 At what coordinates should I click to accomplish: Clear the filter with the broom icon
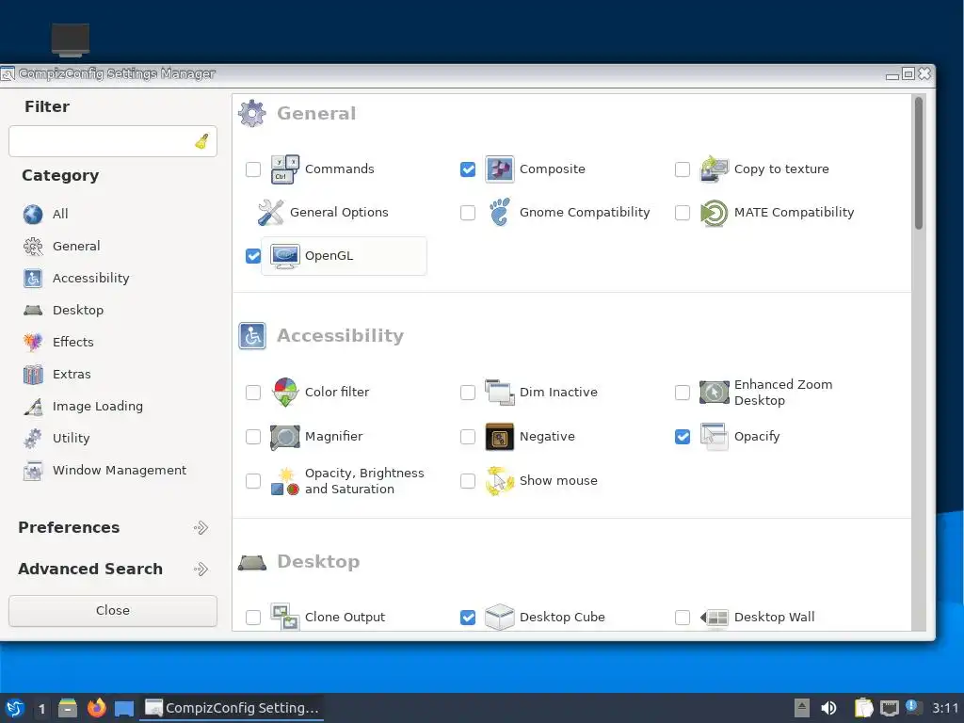[x=201, y=141]
